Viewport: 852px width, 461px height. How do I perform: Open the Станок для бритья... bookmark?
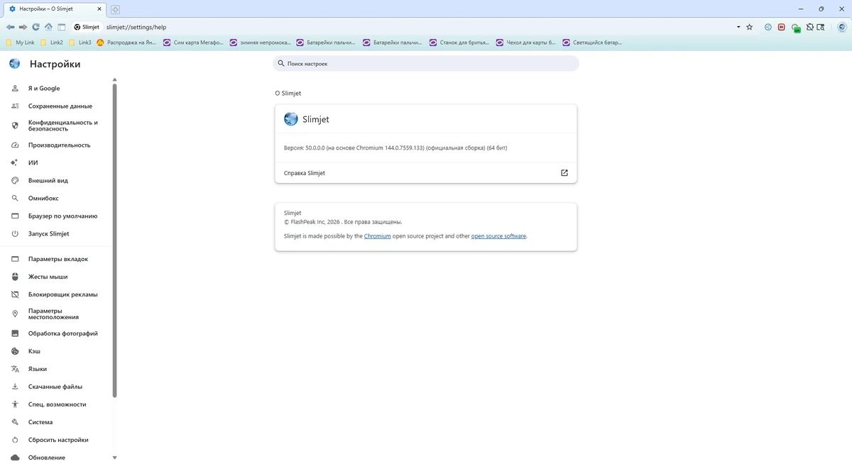click(x=460, y=43)
